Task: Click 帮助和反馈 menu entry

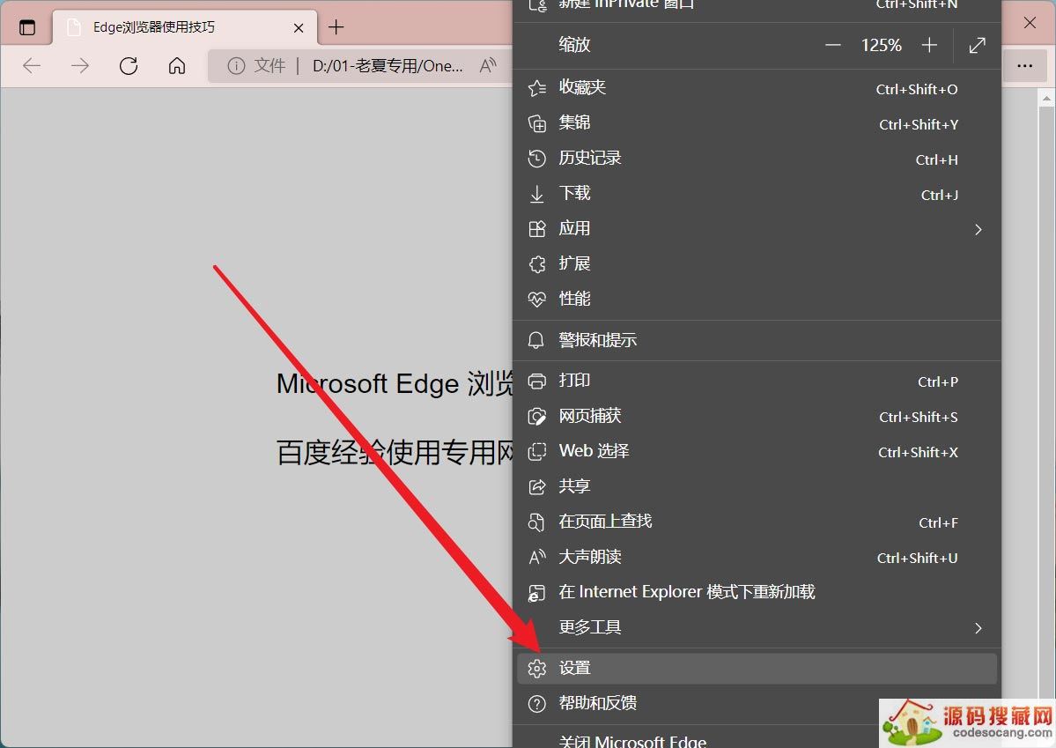Action: tap(597, 703)
